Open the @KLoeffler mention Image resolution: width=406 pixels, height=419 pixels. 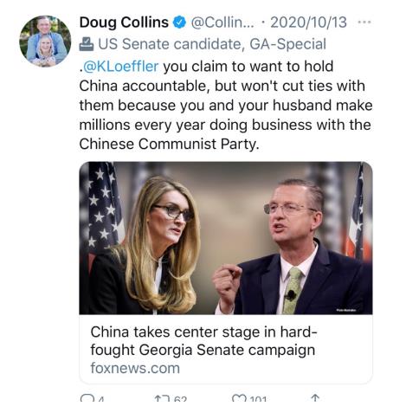(120, 67)
